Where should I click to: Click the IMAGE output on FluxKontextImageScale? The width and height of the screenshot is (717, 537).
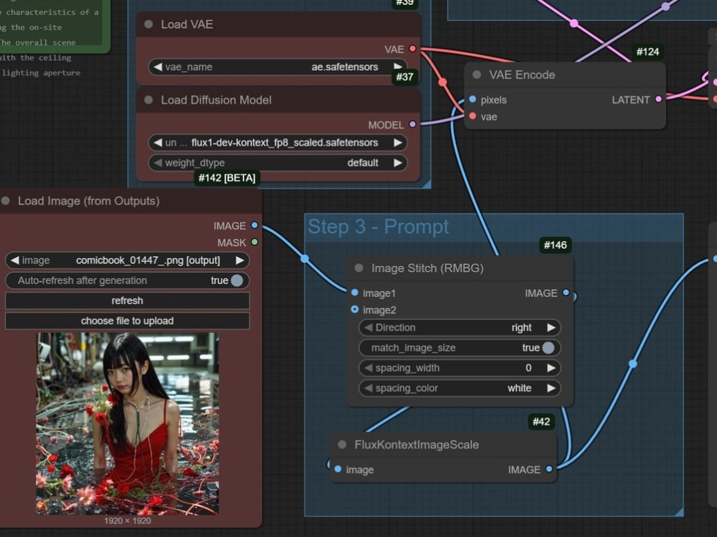[549, 470]
